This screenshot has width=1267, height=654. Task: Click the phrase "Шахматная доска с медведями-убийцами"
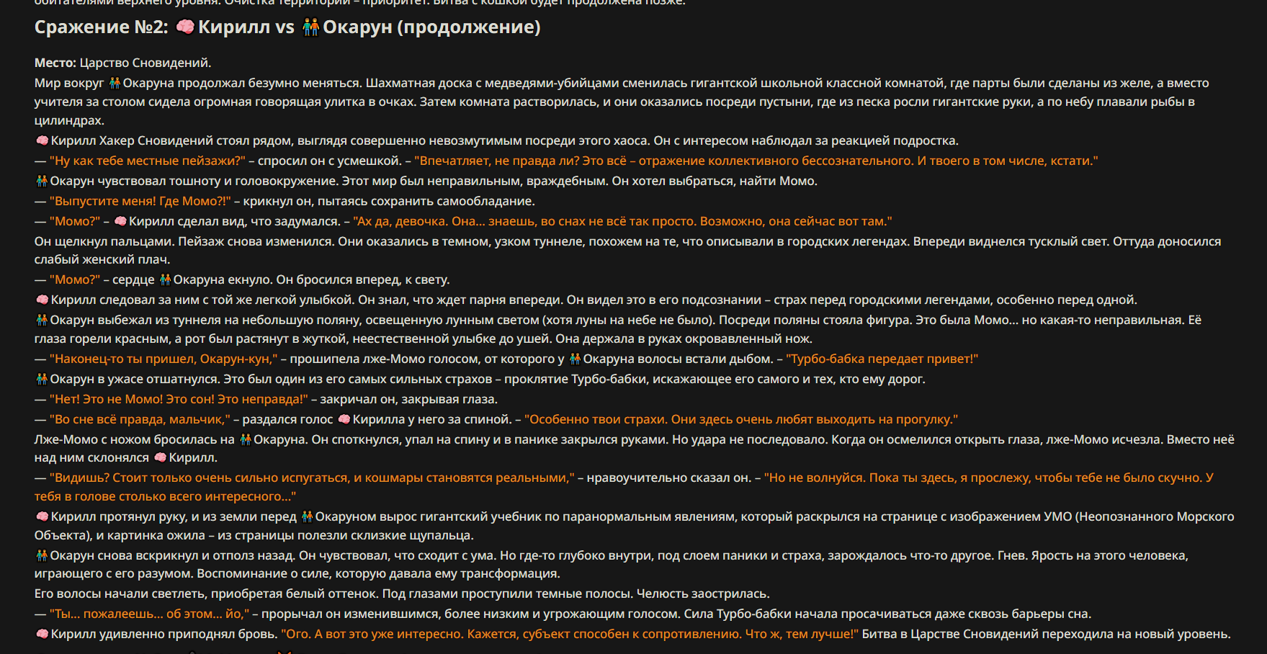coord(487,84)
